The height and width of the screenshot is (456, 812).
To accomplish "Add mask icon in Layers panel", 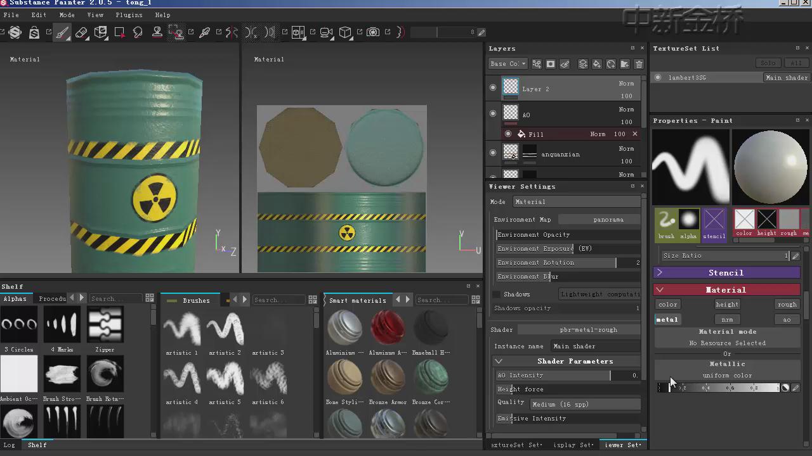I will point(551,64).
